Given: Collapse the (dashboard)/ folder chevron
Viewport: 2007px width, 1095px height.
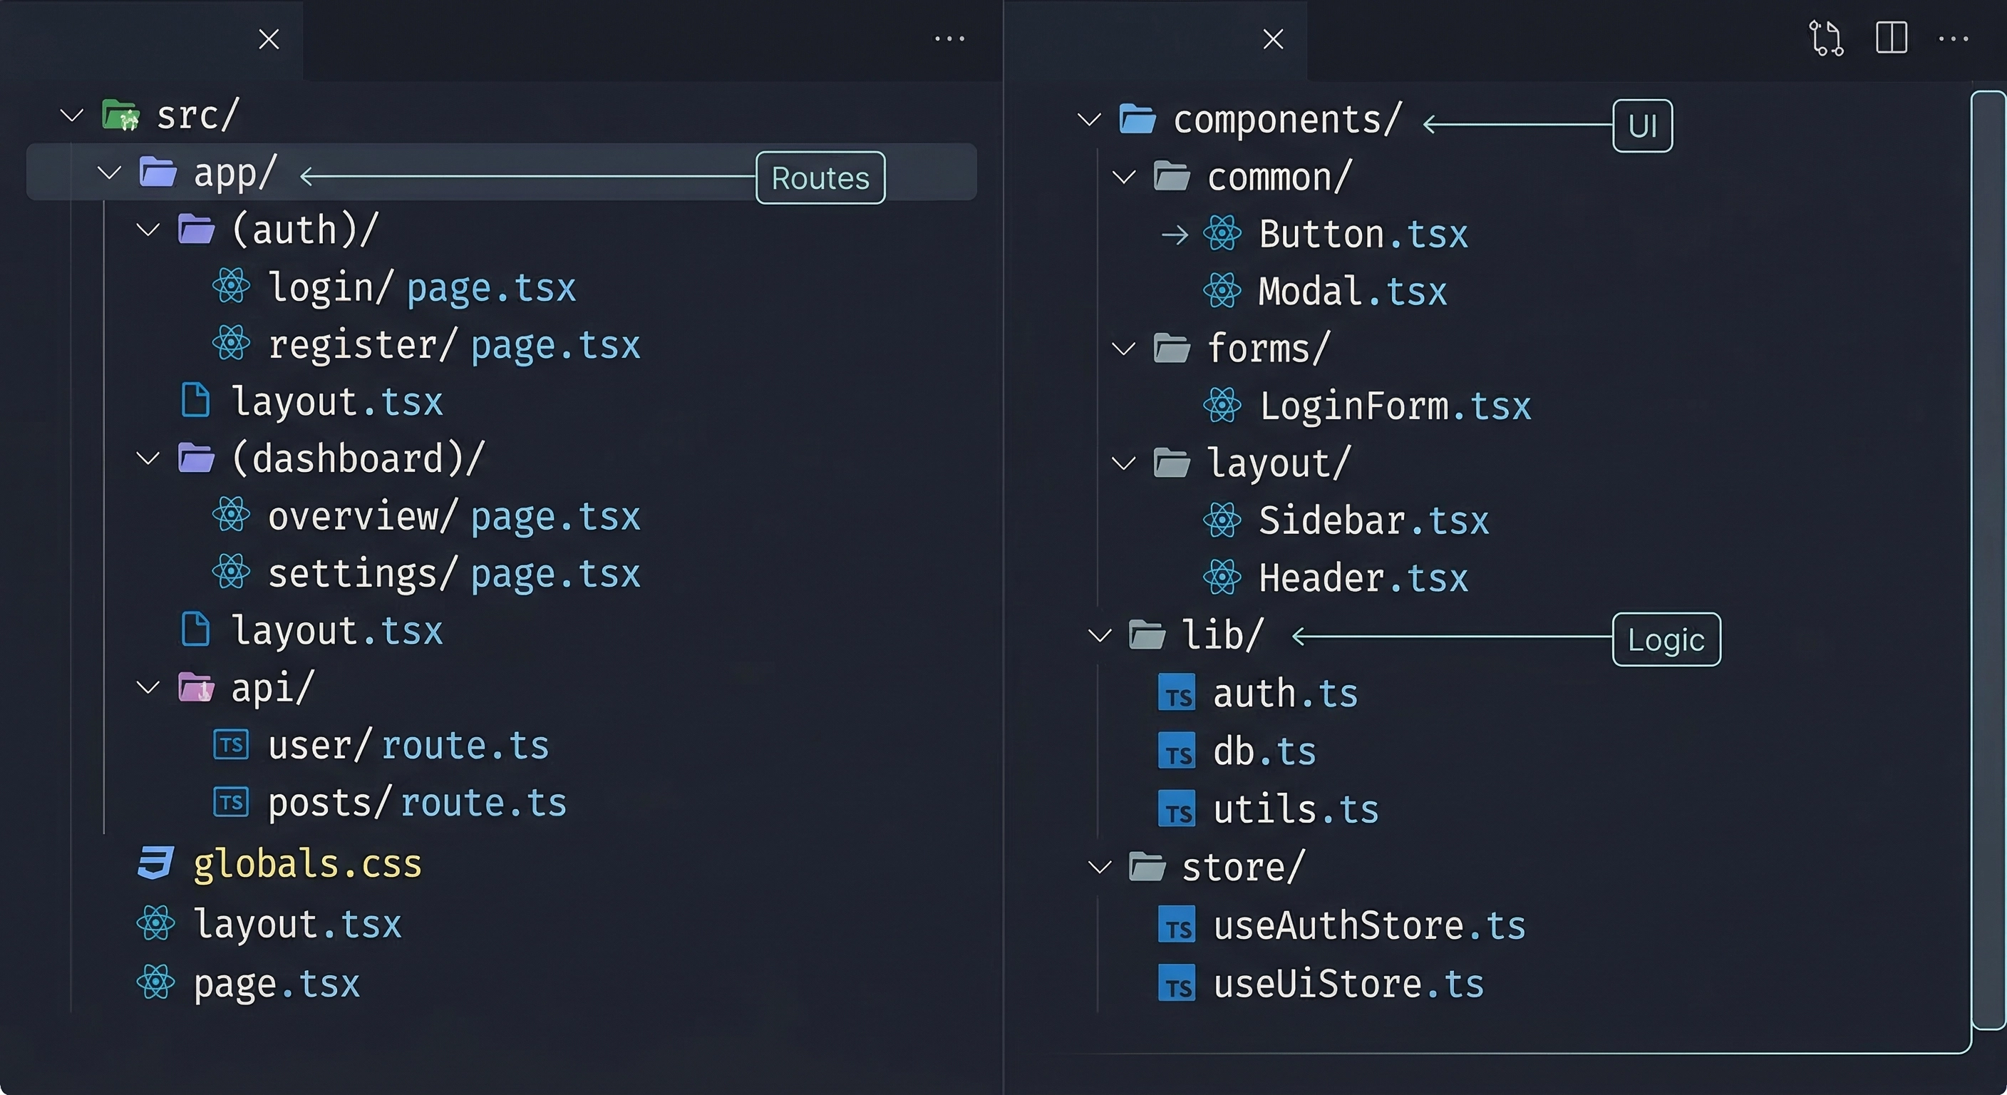Looking at the screenshot, I should [148, 458].
